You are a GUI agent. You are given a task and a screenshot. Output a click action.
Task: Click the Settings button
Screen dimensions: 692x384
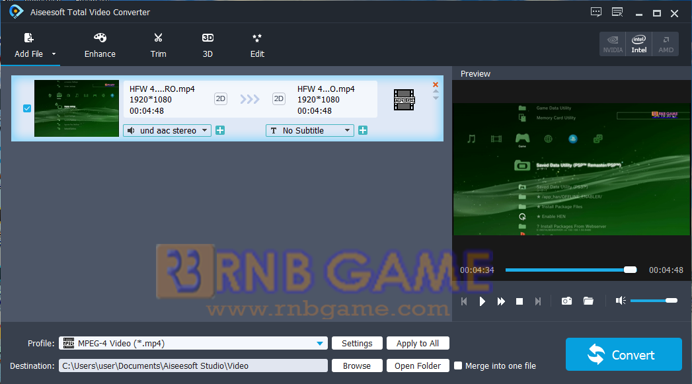pyautogui.click(x=357, y=344)
